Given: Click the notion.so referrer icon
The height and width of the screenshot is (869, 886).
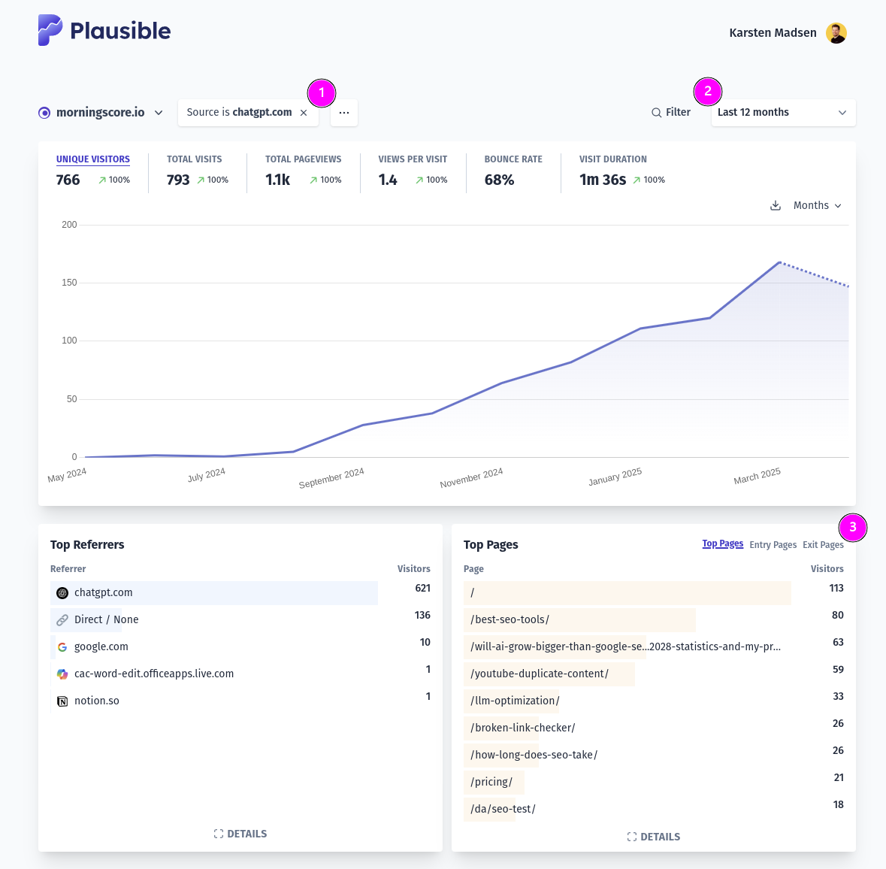Looking at the screenshot, I should coord(62,701).
